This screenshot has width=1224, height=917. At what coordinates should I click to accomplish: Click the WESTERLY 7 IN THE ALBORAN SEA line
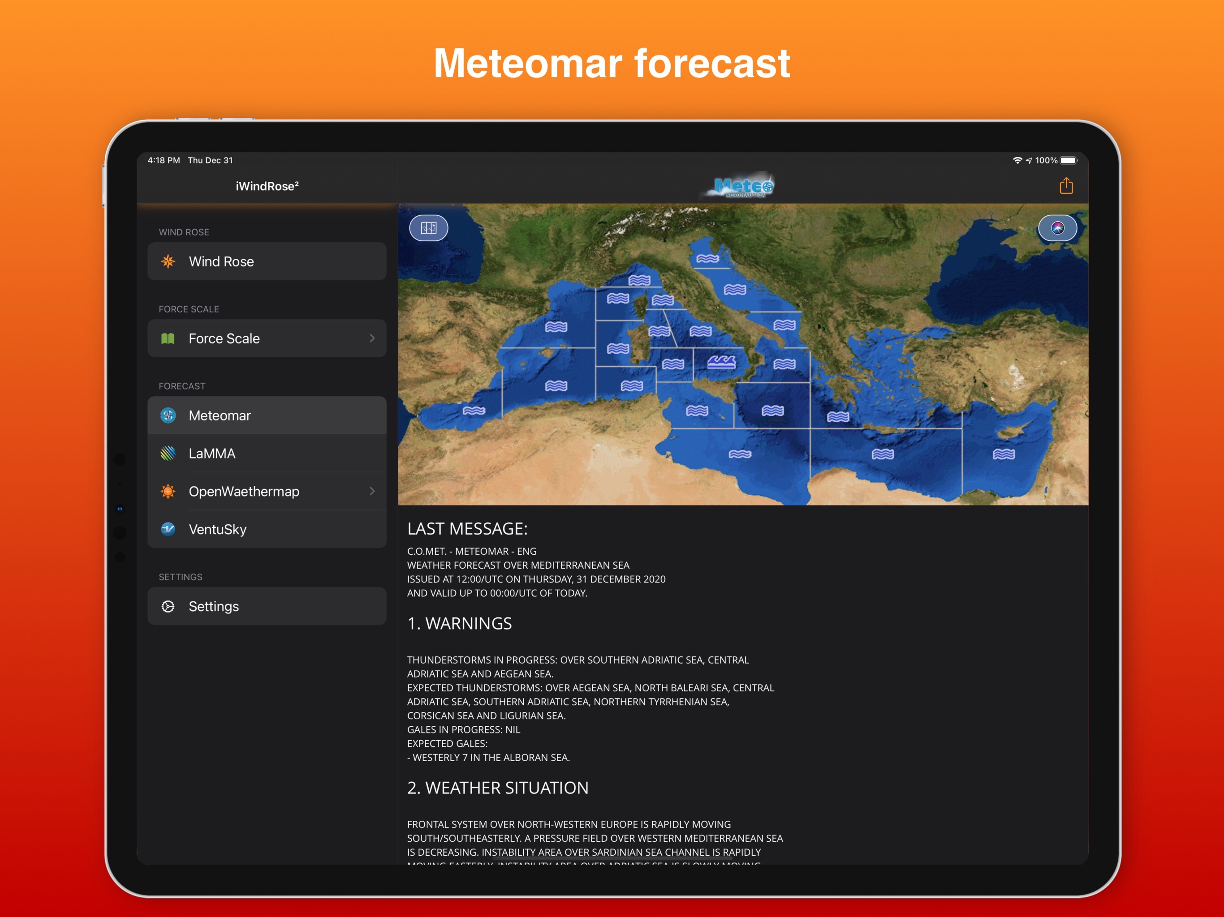click(x=489, y=758)
